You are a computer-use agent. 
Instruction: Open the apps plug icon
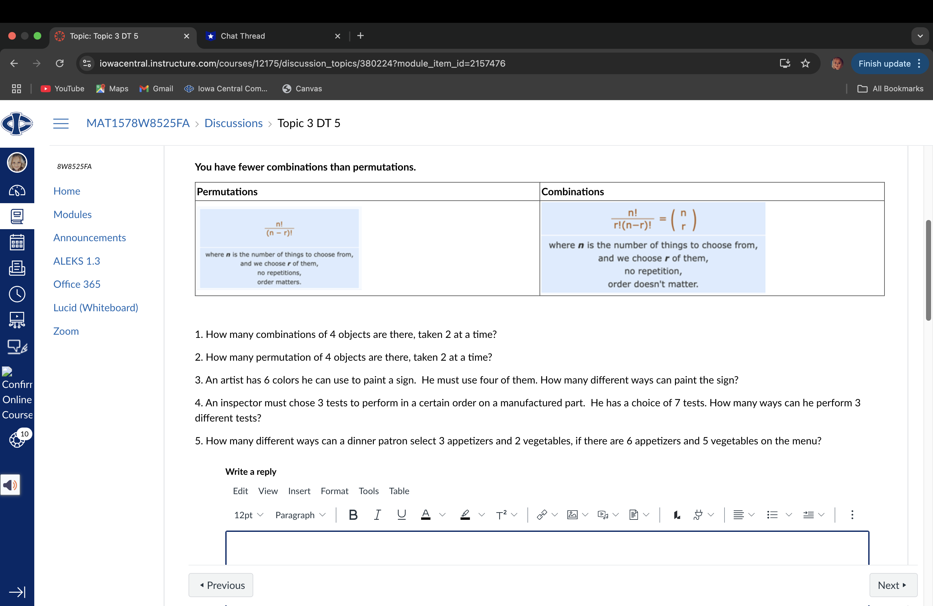[698, 515]
